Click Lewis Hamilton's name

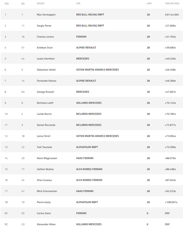46,59
